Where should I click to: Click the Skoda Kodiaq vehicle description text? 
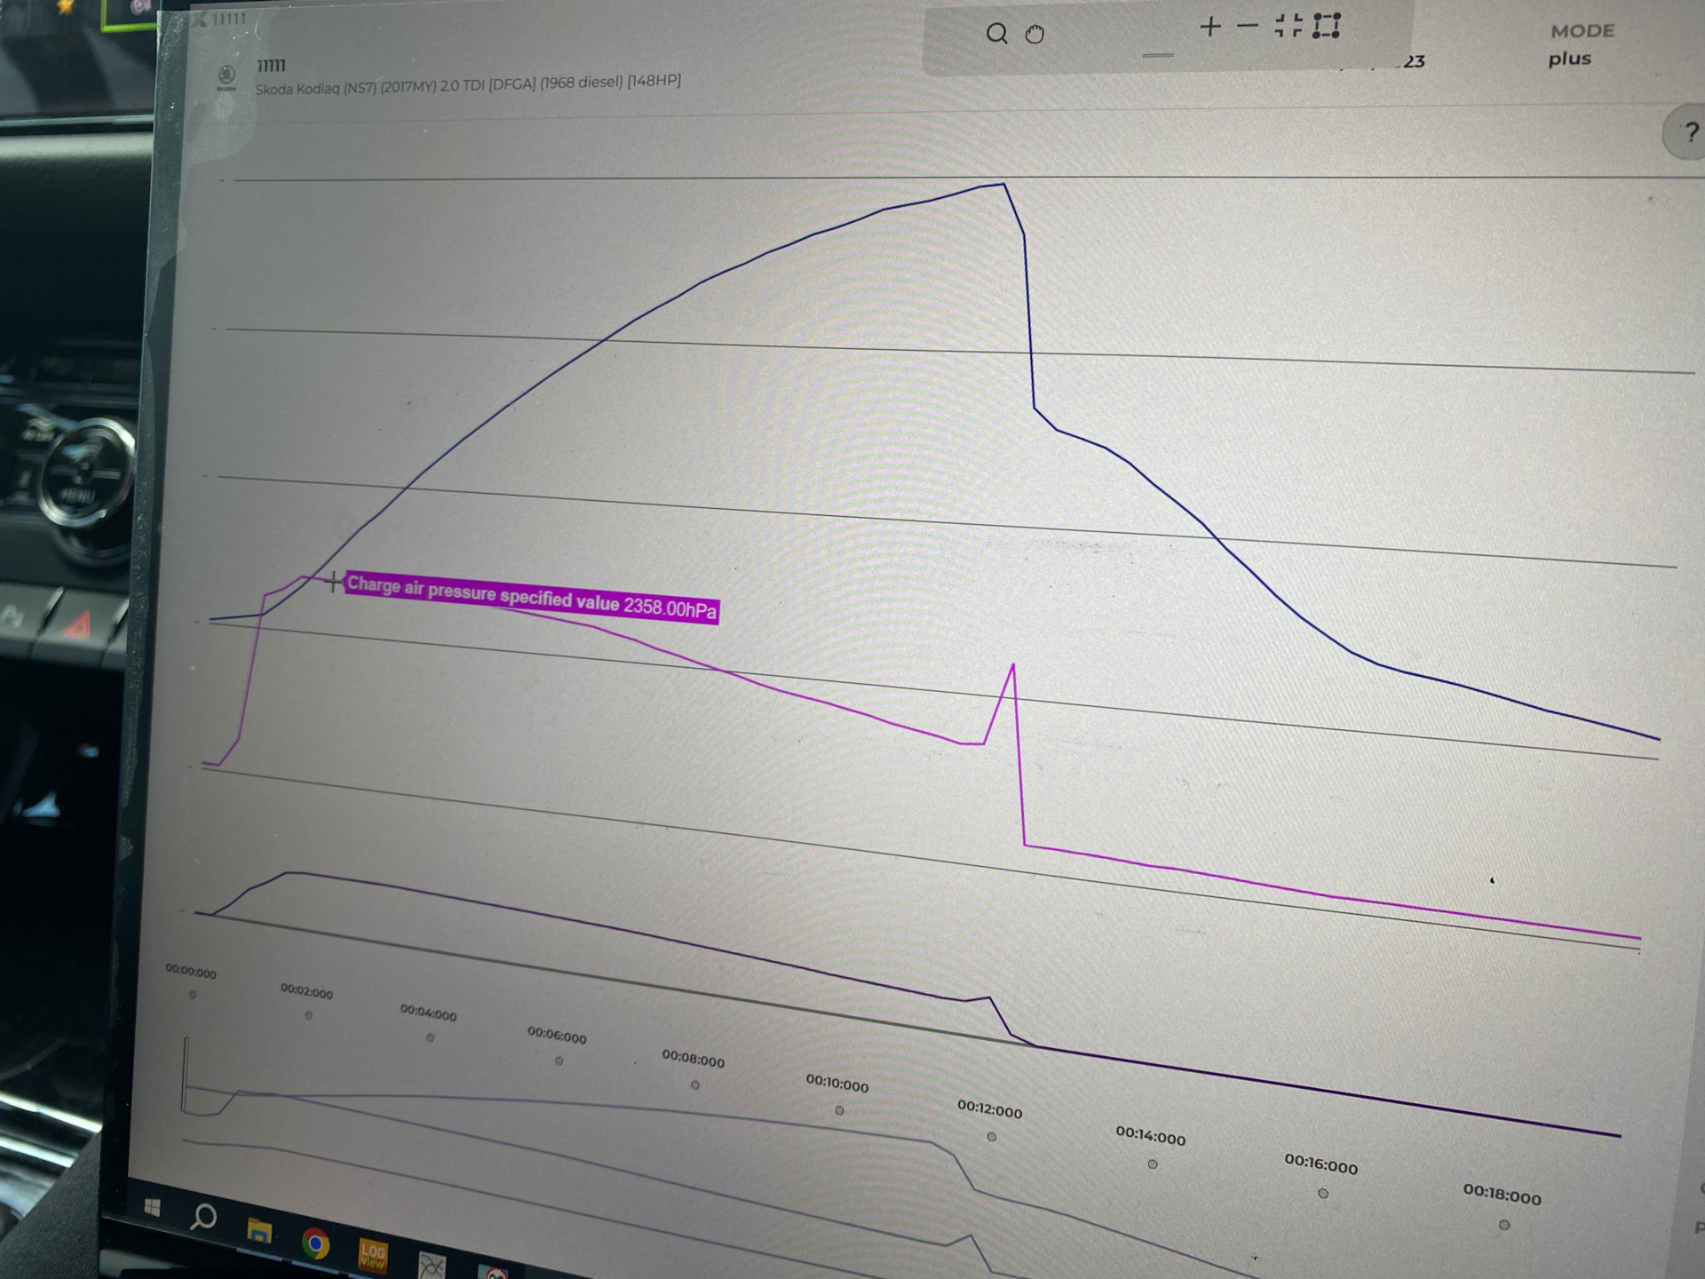coord(468,84)
